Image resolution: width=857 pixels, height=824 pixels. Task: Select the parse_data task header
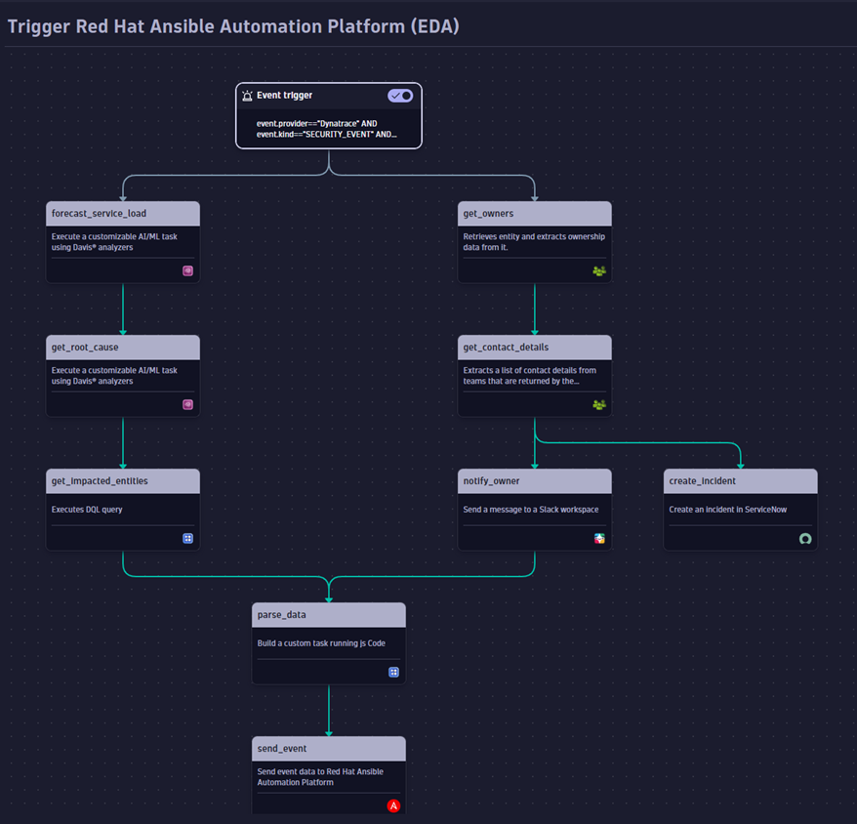pos(329,614)
